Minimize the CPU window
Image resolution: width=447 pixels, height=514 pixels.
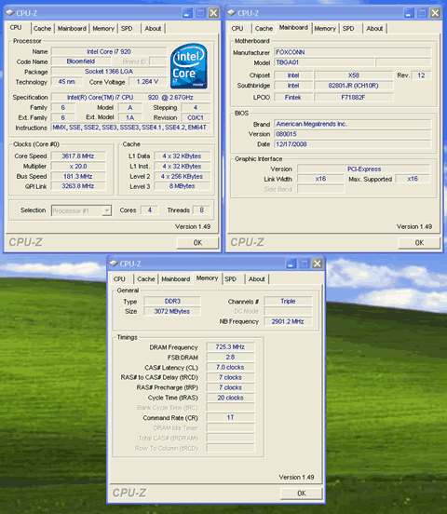[187, 13]
